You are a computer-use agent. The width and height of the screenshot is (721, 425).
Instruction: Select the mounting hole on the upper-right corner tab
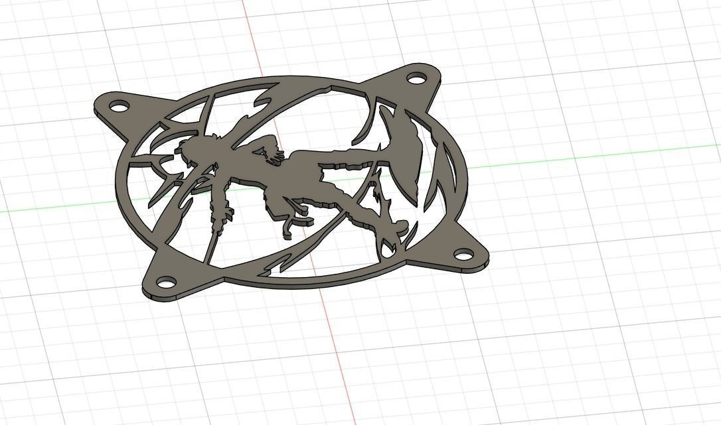[x=416, y=78]
